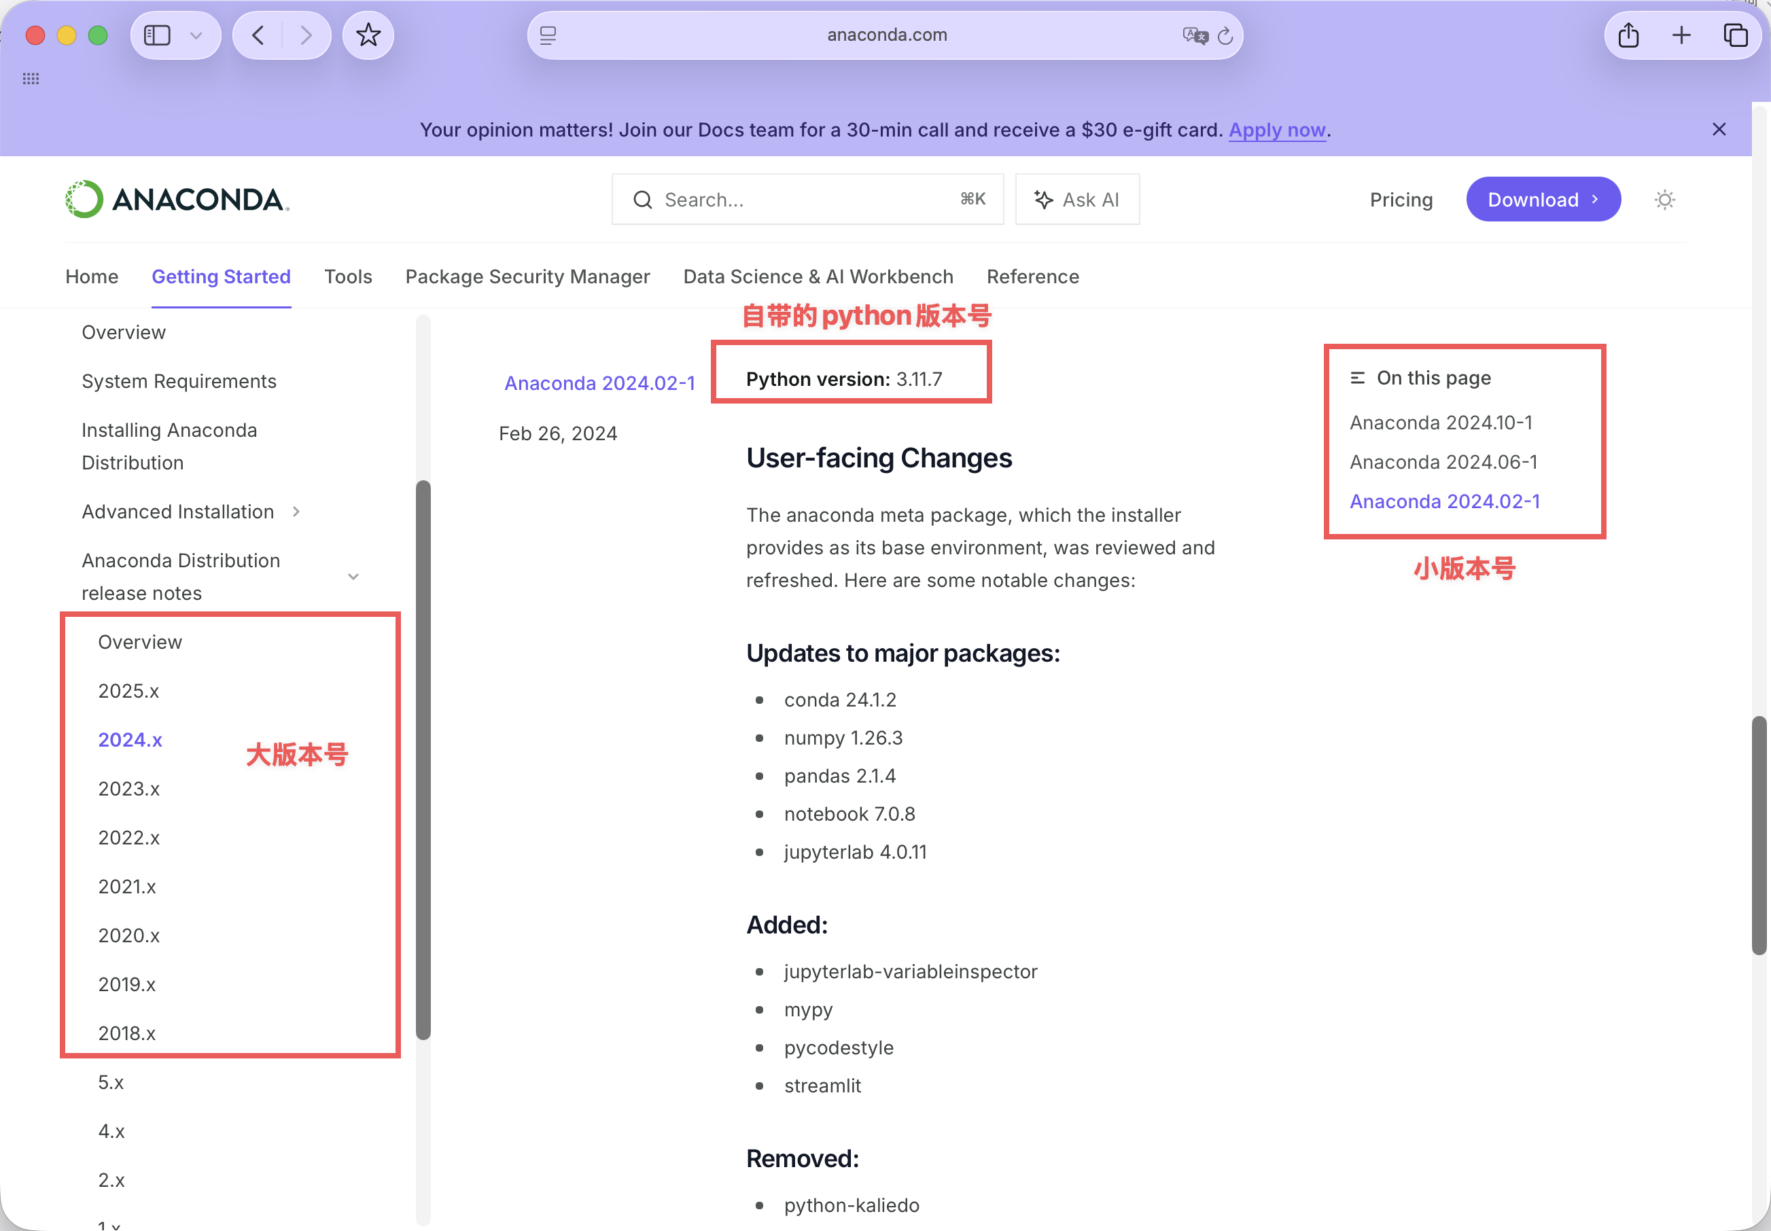Click the Anaconda 2024.02-1 heading link
The width and height of the screenshot is (1771, 1231).
tap(599, 383)
